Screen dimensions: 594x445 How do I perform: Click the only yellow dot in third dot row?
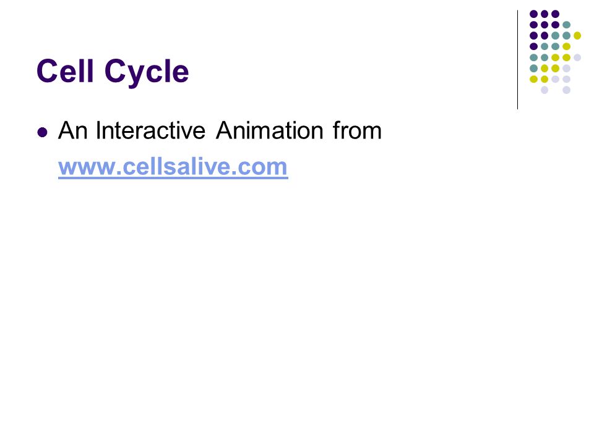pyautogui.click(x=577, y=36)
